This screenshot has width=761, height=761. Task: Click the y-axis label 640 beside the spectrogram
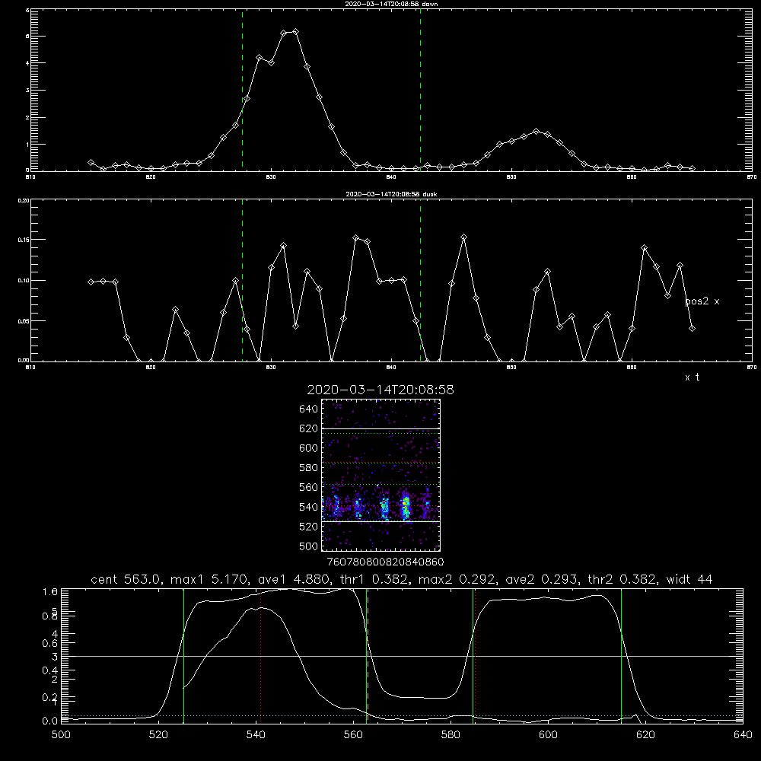(x=308, y=409)
